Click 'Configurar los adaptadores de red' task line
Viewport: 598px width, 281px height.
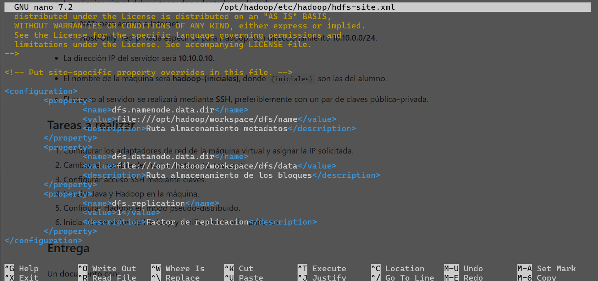[208, 151]
